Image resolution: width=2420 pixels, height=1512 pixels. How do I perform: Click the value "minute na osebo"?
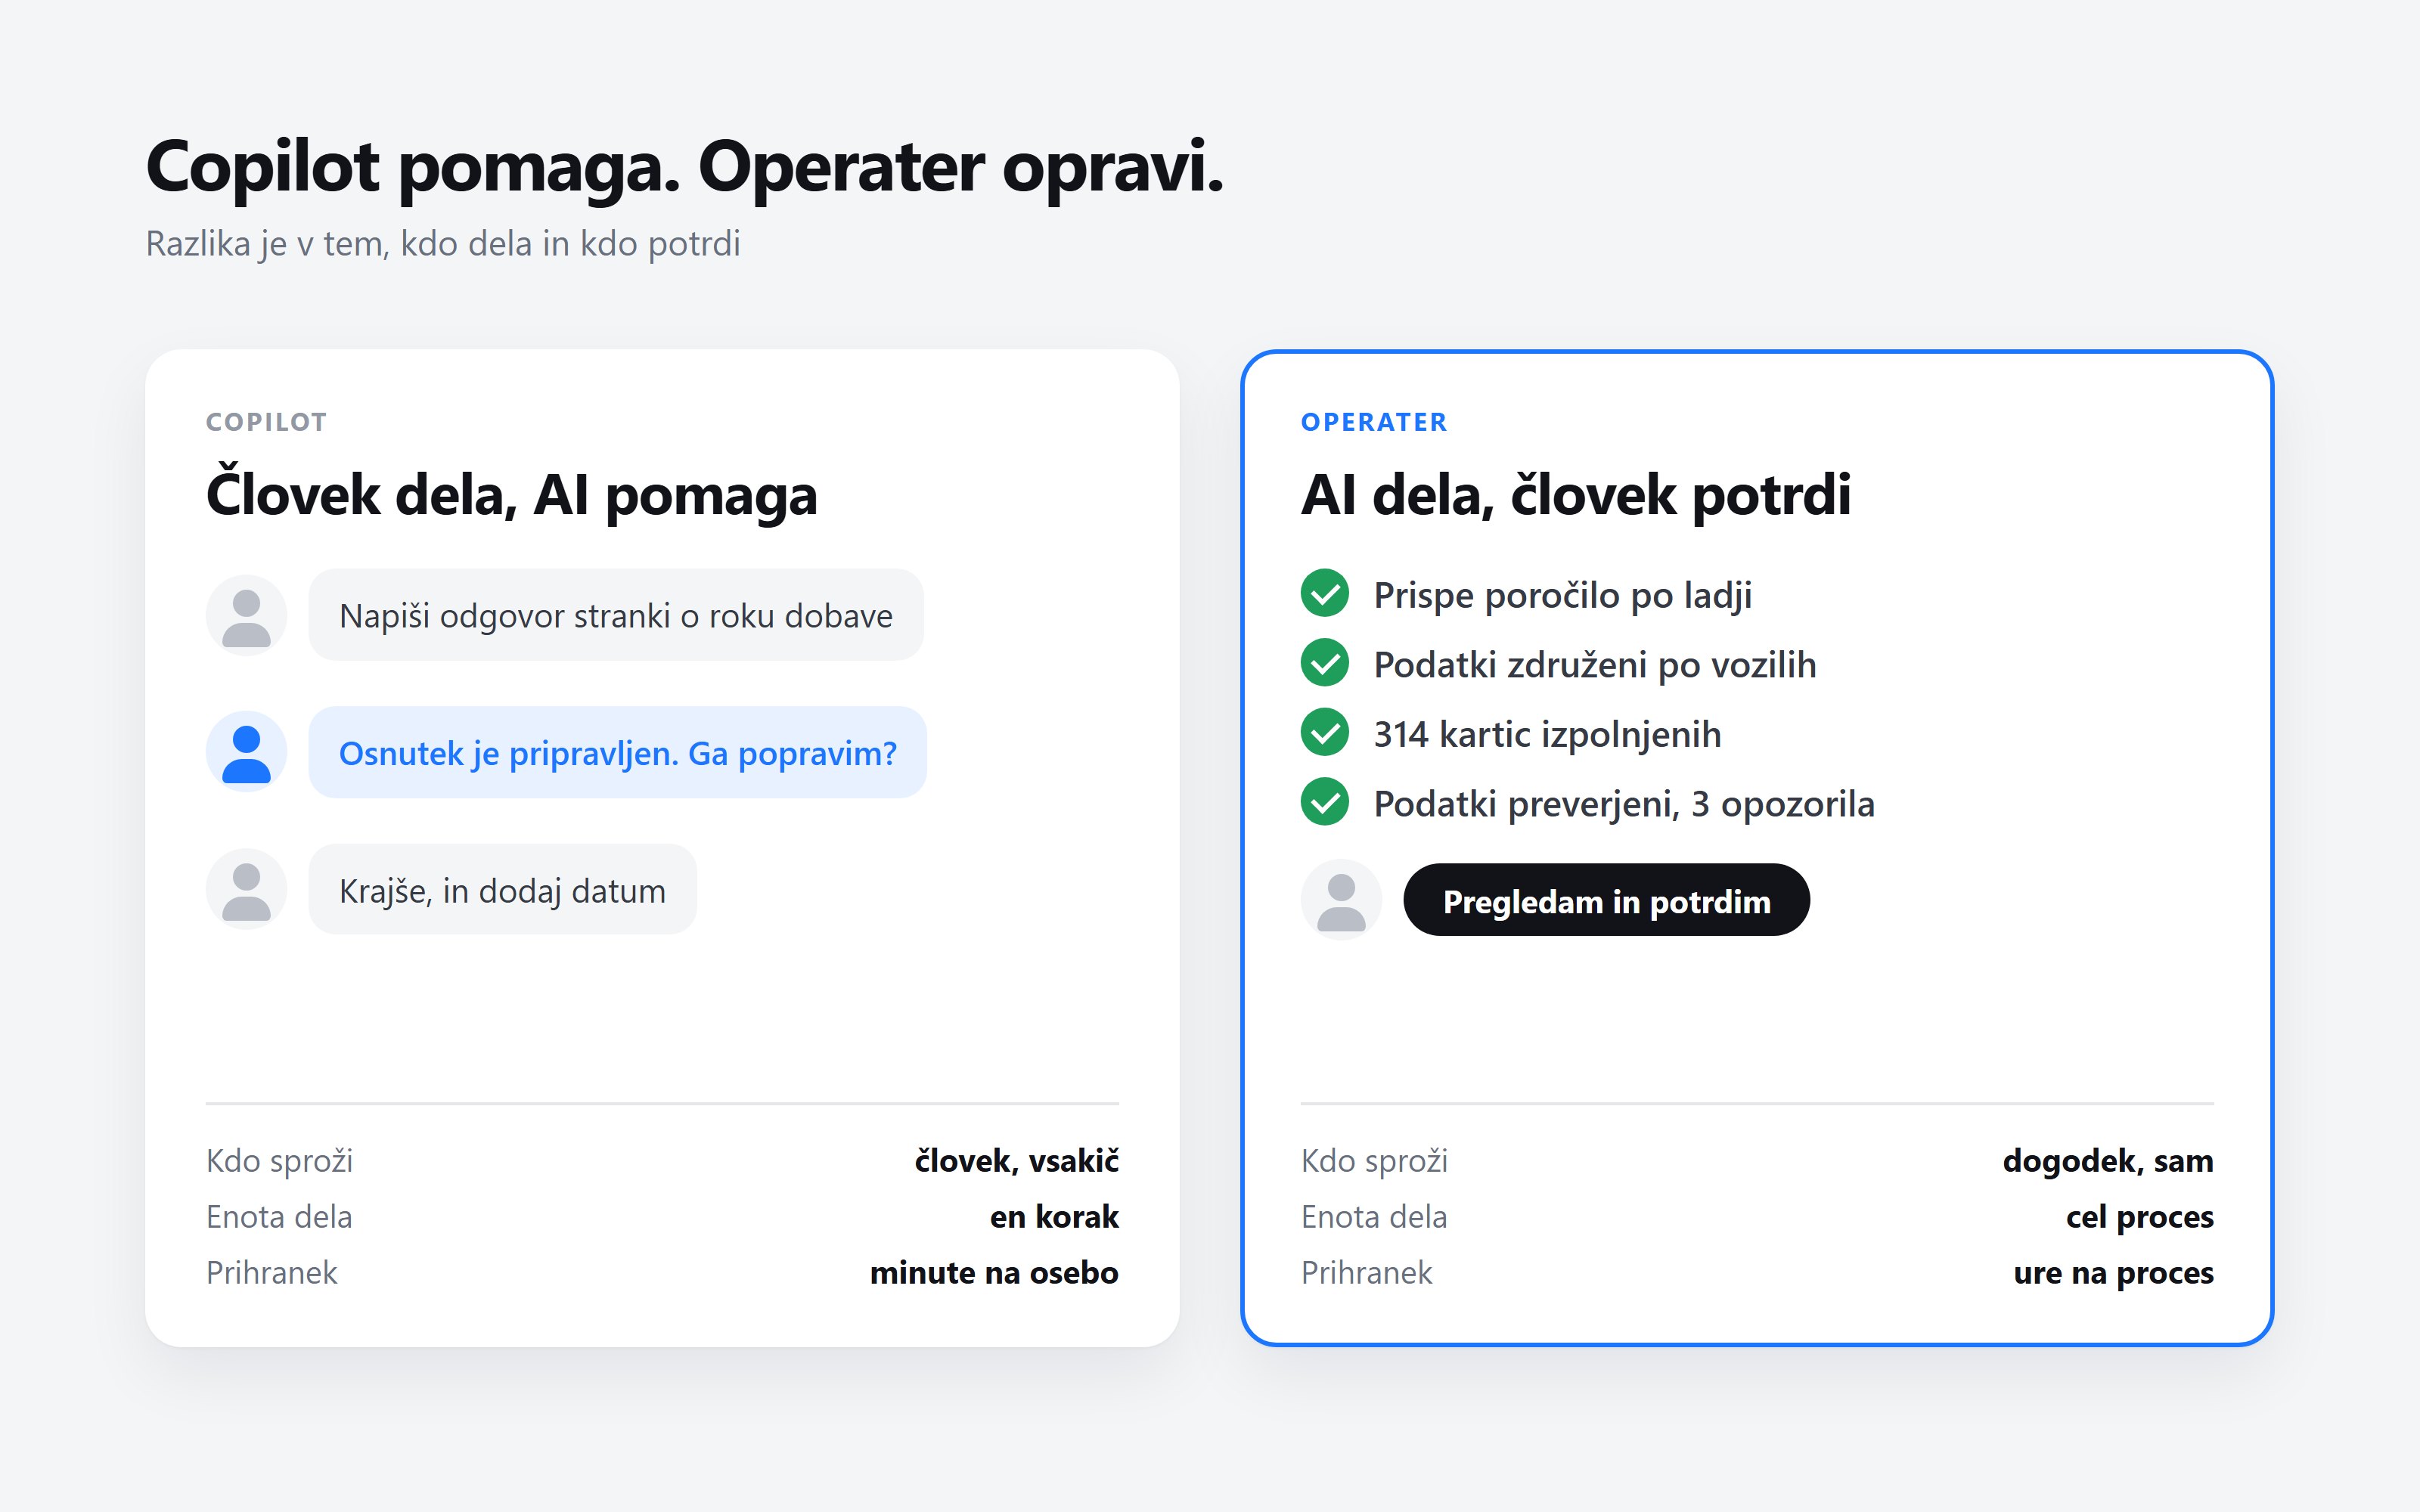tap(994, 1272)
